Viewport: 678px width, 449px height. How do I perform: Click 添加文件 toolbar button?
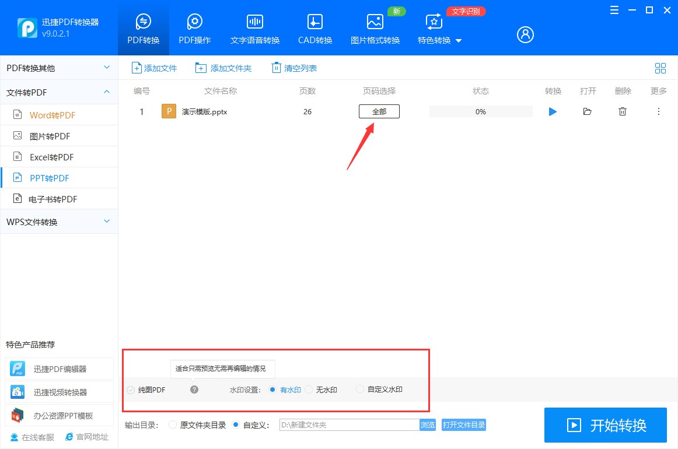[155, 68]
